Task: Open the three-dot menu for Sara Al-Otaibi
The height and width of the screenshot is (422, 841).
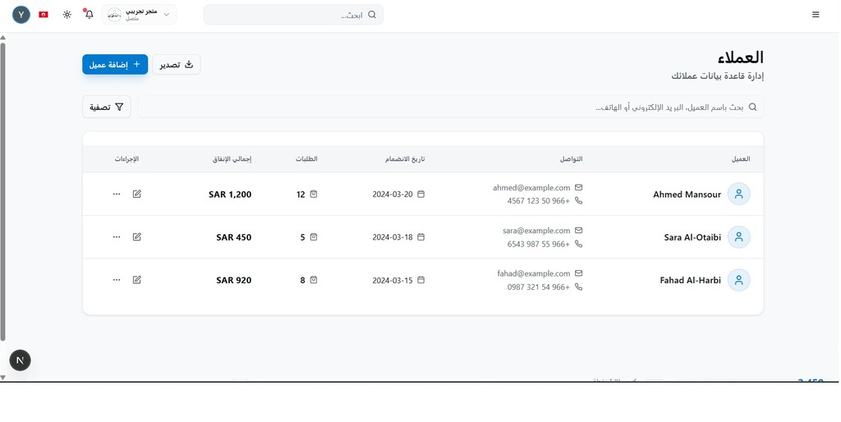Action: coord(117,237)
